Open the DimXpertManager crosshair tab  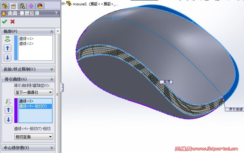point(31,6)
